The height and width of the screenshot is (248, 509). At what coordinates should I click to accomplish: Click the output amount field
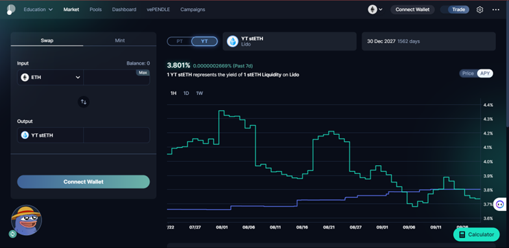point(117,135)
